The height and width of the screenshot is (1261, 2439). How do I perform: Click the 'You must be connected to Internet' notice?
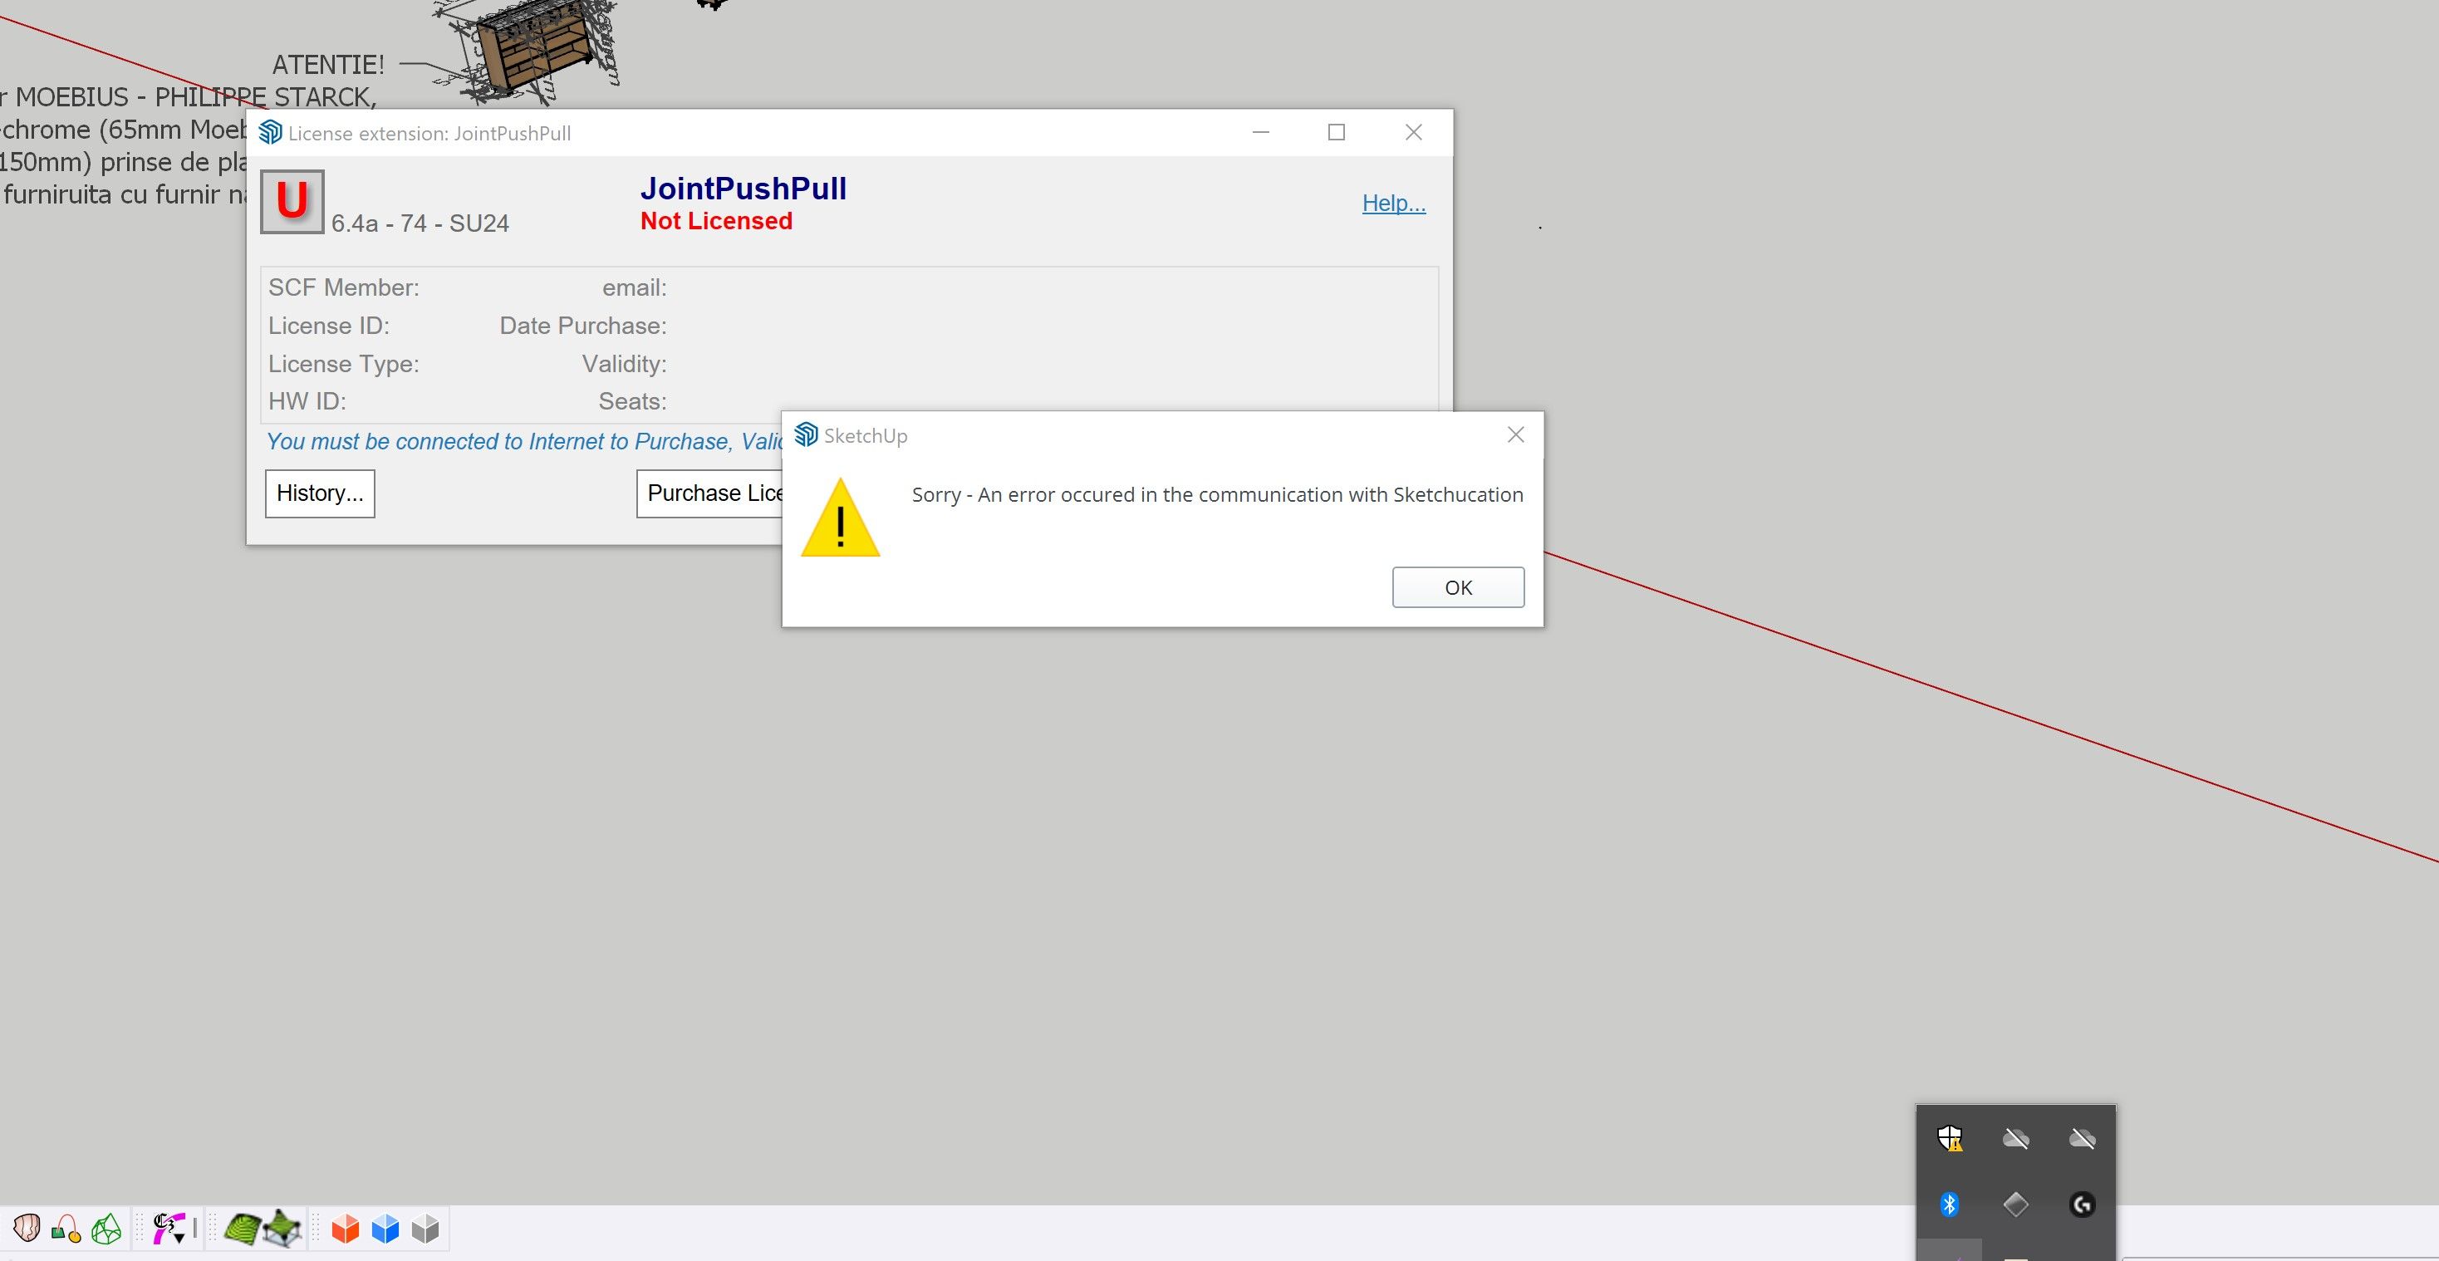[524, 441]
